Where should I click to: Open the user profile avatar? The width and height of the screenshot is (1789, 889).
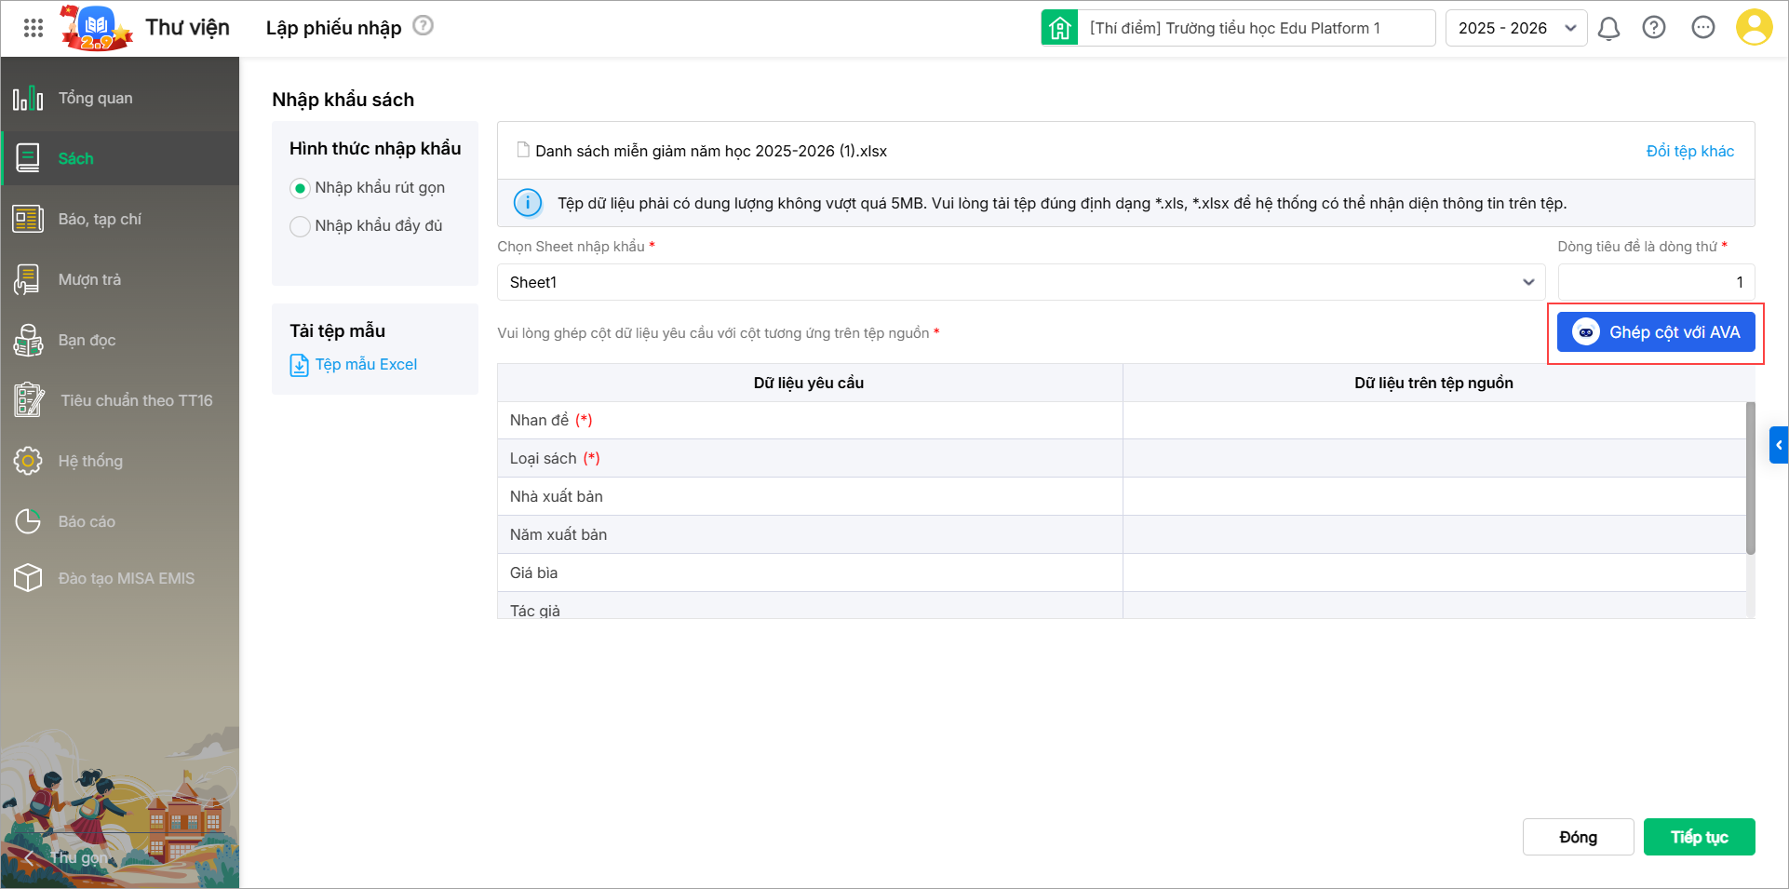(1754, 28)
